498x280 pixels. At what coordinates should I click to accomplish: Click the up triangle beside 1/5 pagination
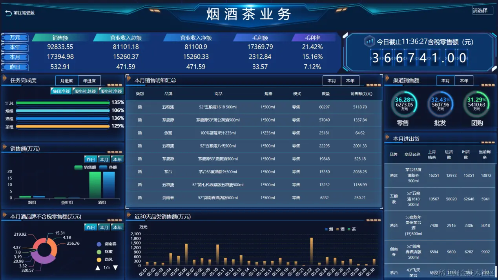pyautogui.click(x=97, y=267)
